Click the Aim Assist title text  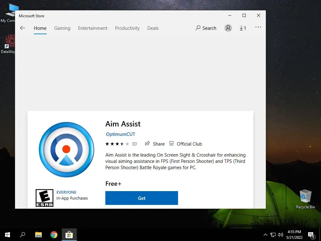(123, 124)
